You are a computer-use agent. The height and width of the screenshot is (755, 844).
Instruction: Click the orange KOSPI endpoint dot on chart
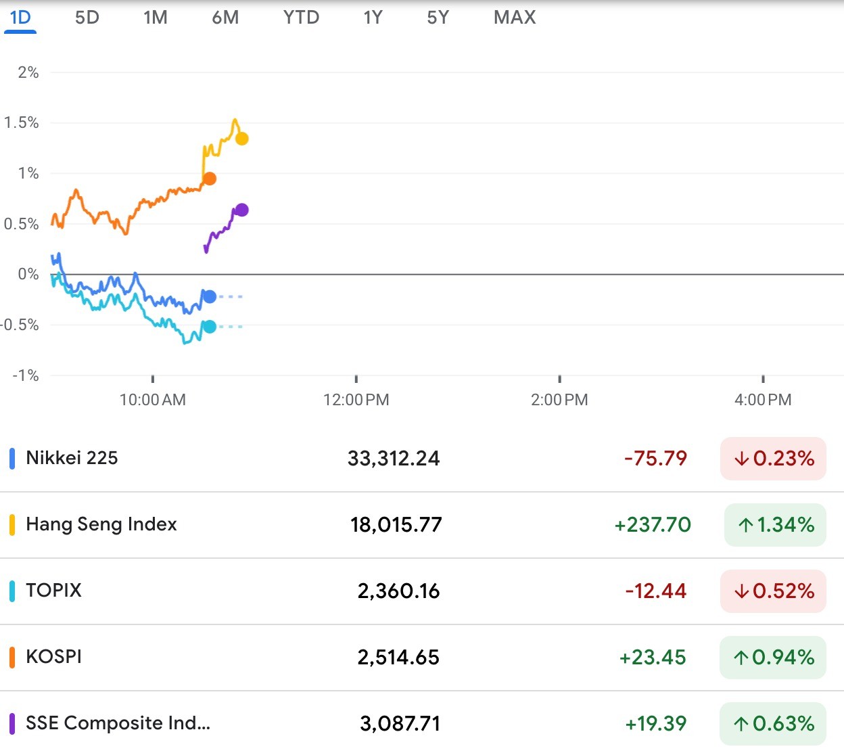tap(210, 179)
